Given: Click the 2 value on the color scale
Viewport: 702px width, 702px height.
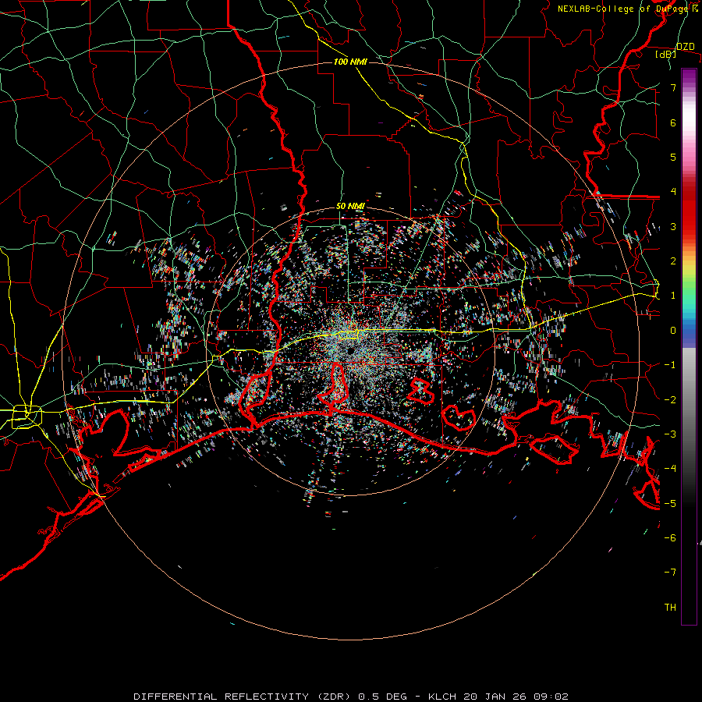Looking at the screenshot, I should [673, 261].
